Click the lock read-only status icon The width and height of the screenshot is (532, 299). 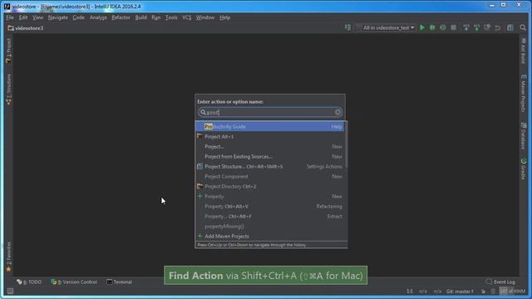coord(483,292)
